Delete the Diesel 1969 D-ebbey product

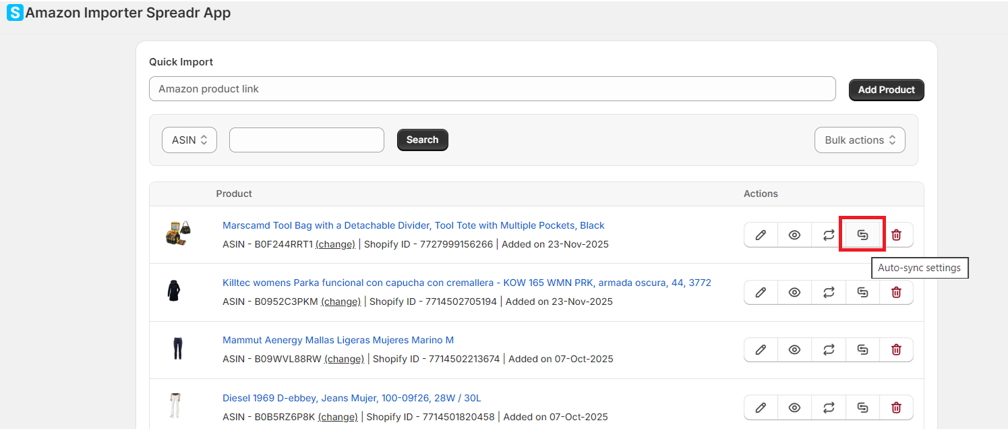896,407
